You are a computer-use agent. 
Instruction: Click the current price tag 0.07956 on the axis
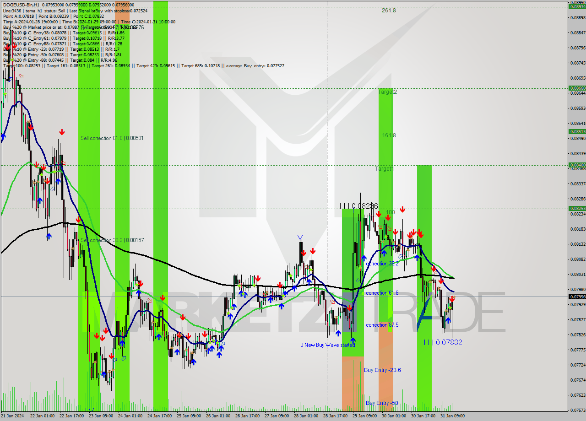(x=577, y=297)
